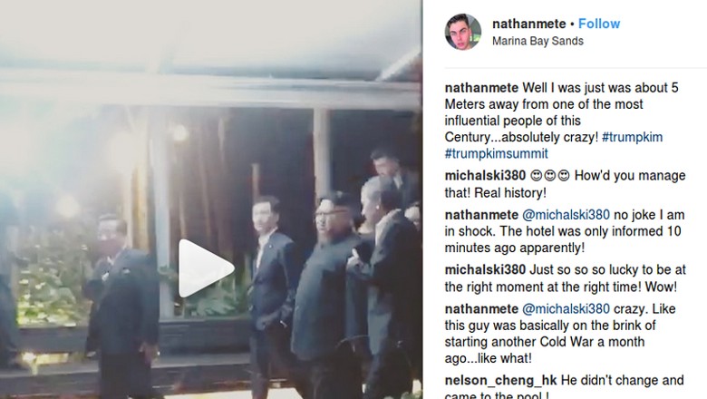The height and width of the screenshot is (399, 707).
Task: Click the 'He didn't change' comment text
Action: 565,388
